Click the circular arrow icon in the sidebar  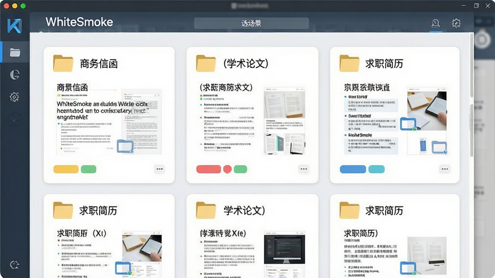(x=15, y=265)
